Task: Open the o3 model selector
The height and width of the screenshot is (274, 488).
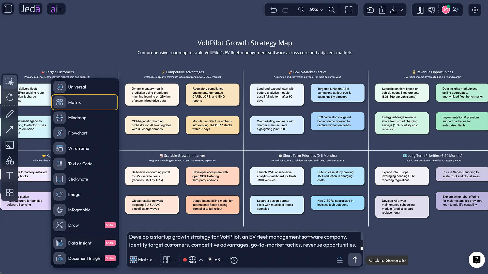Action: 217,260
